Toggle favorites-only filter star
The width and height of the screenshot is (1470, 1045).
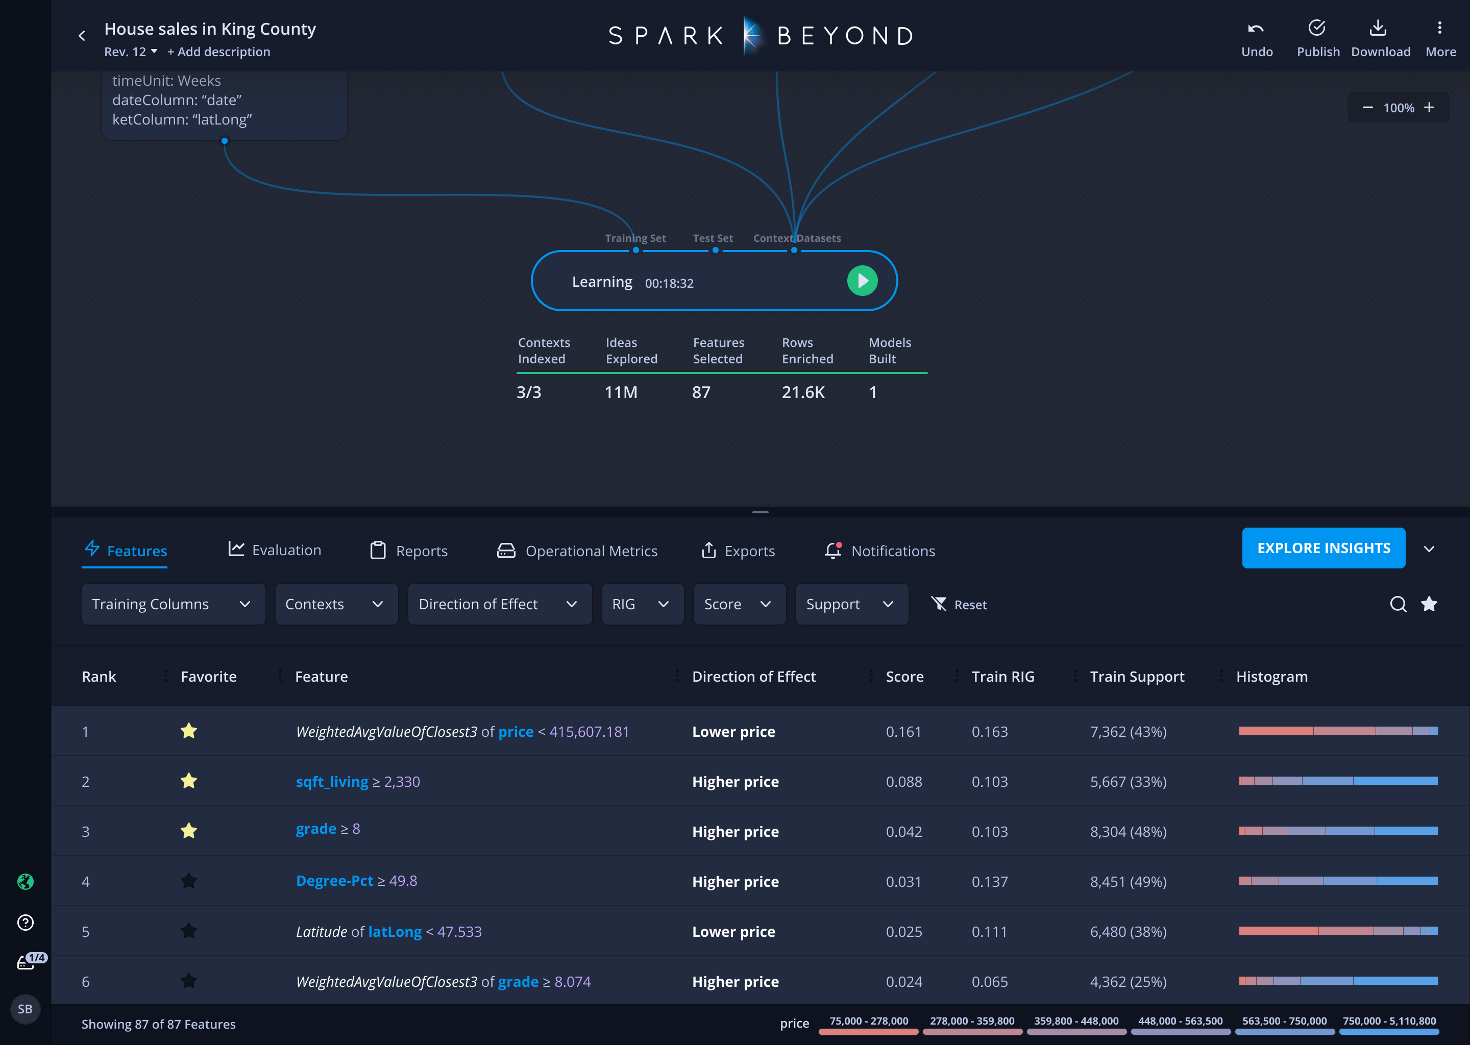click(1429, 604)
